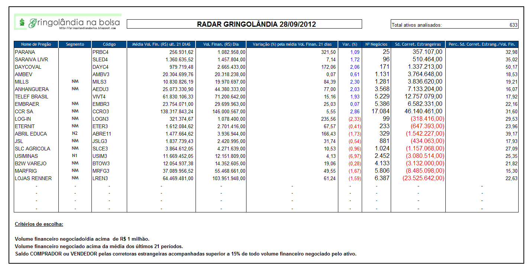Click the 235,56 variation cell

329,119
